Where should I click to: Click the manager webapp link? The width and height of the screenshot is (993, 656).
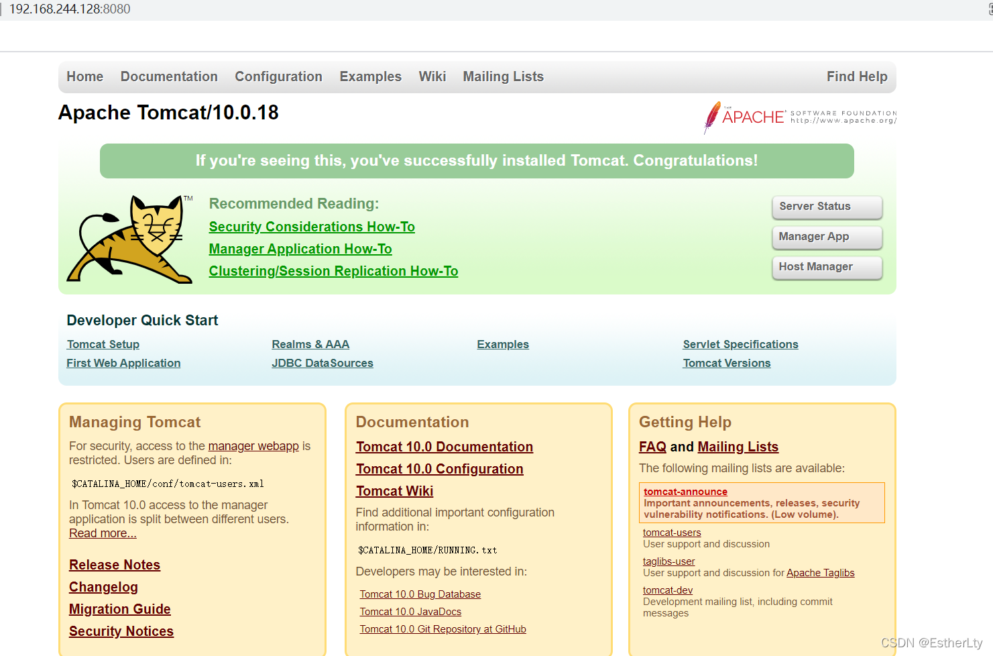[253, 446]
